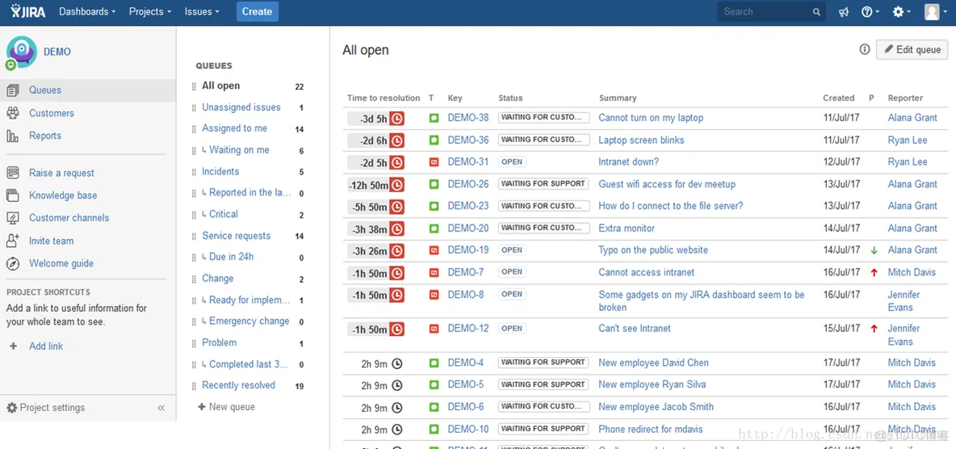Viewport: 956px width, 449px height.
Task: Click the Knowledge base icon
Action: [x=12, y=195]
